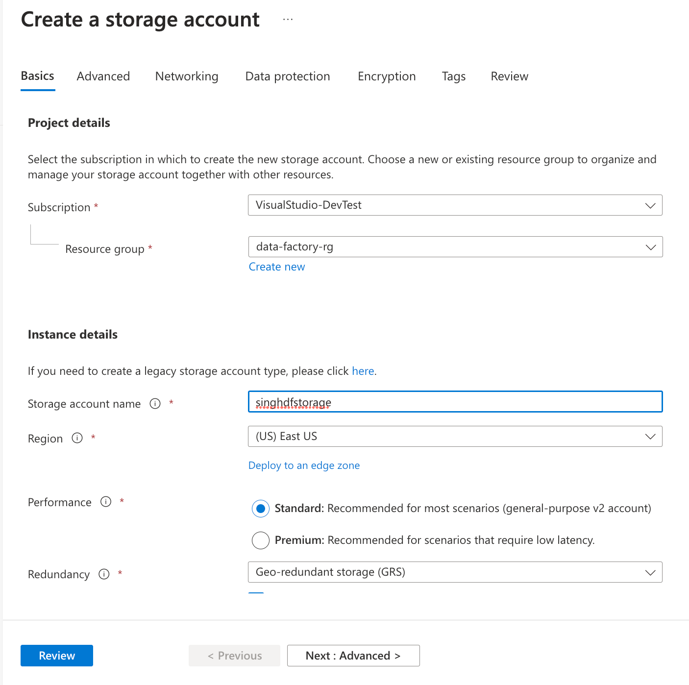The height and width of the screenshot is (685, 689).
Task: Click the Deploy to an edge zone link
Action: pyautogui.click(x=304, y=465)
